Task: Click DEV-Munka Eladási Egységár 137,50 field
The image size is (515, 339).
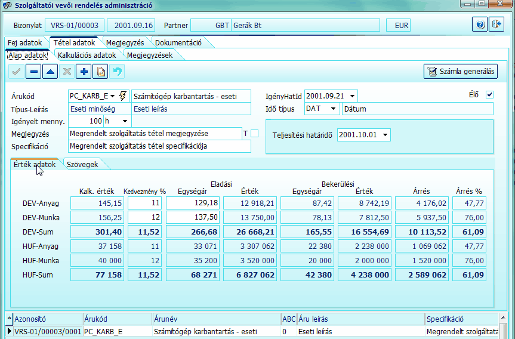Action: [x=193, y=217]
